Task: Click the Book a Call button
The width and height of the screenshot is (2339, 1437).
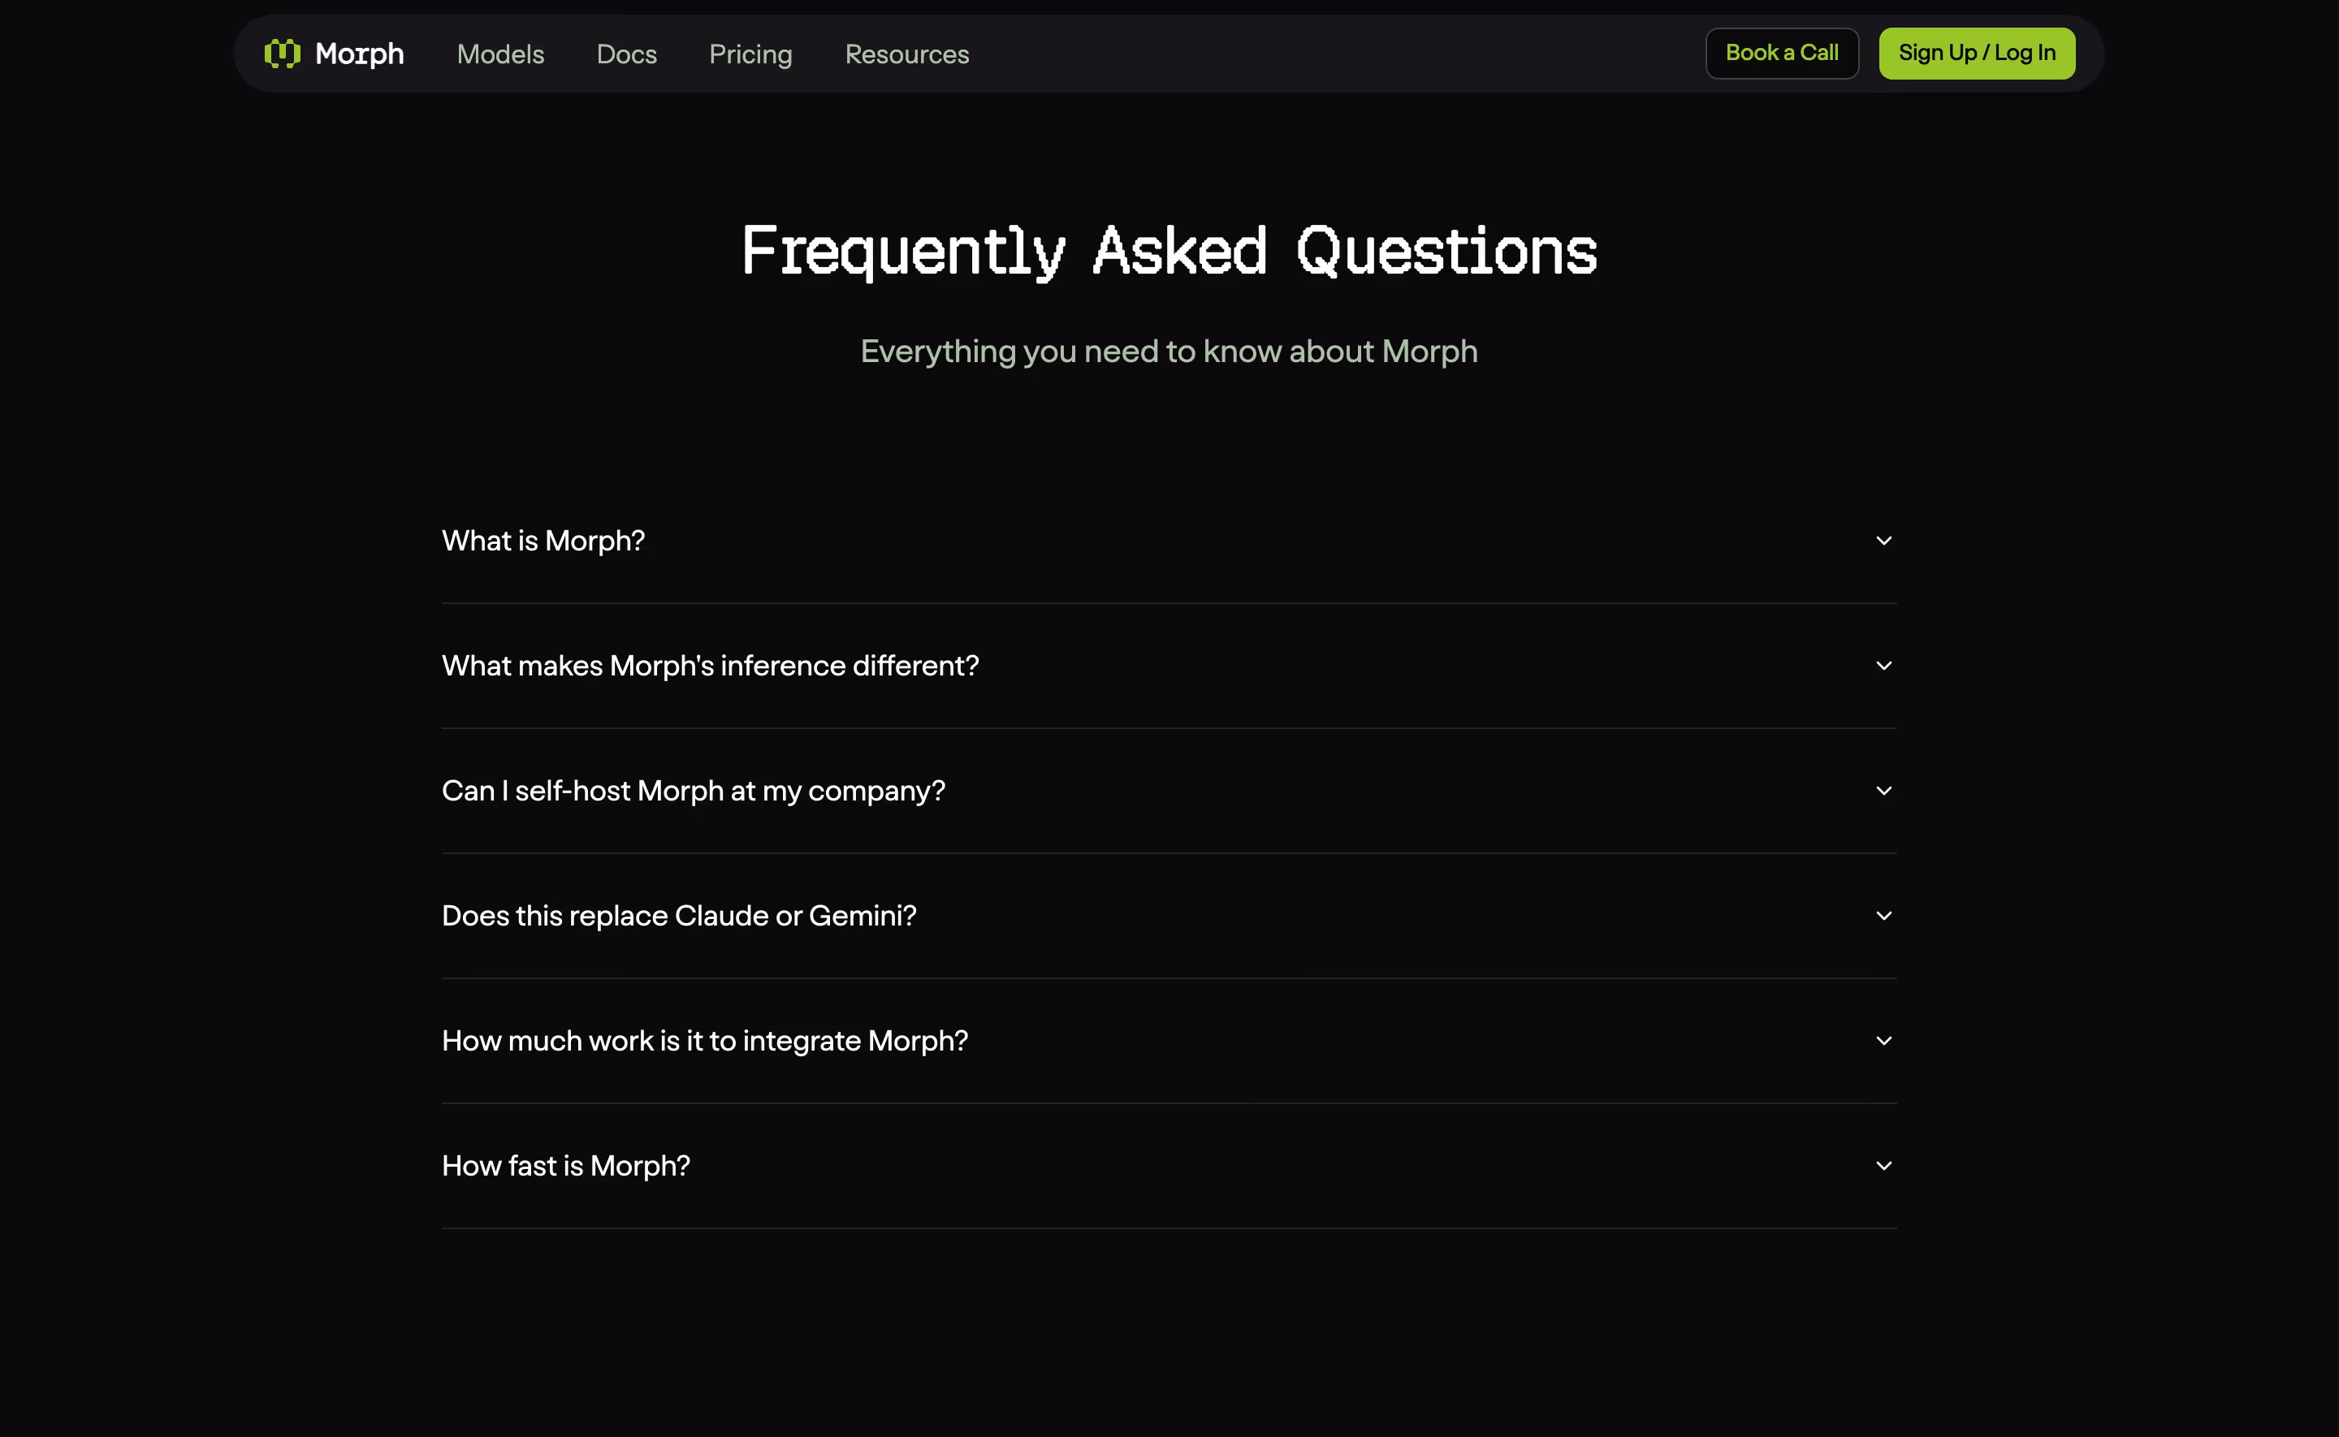Action: (1781, 54)
